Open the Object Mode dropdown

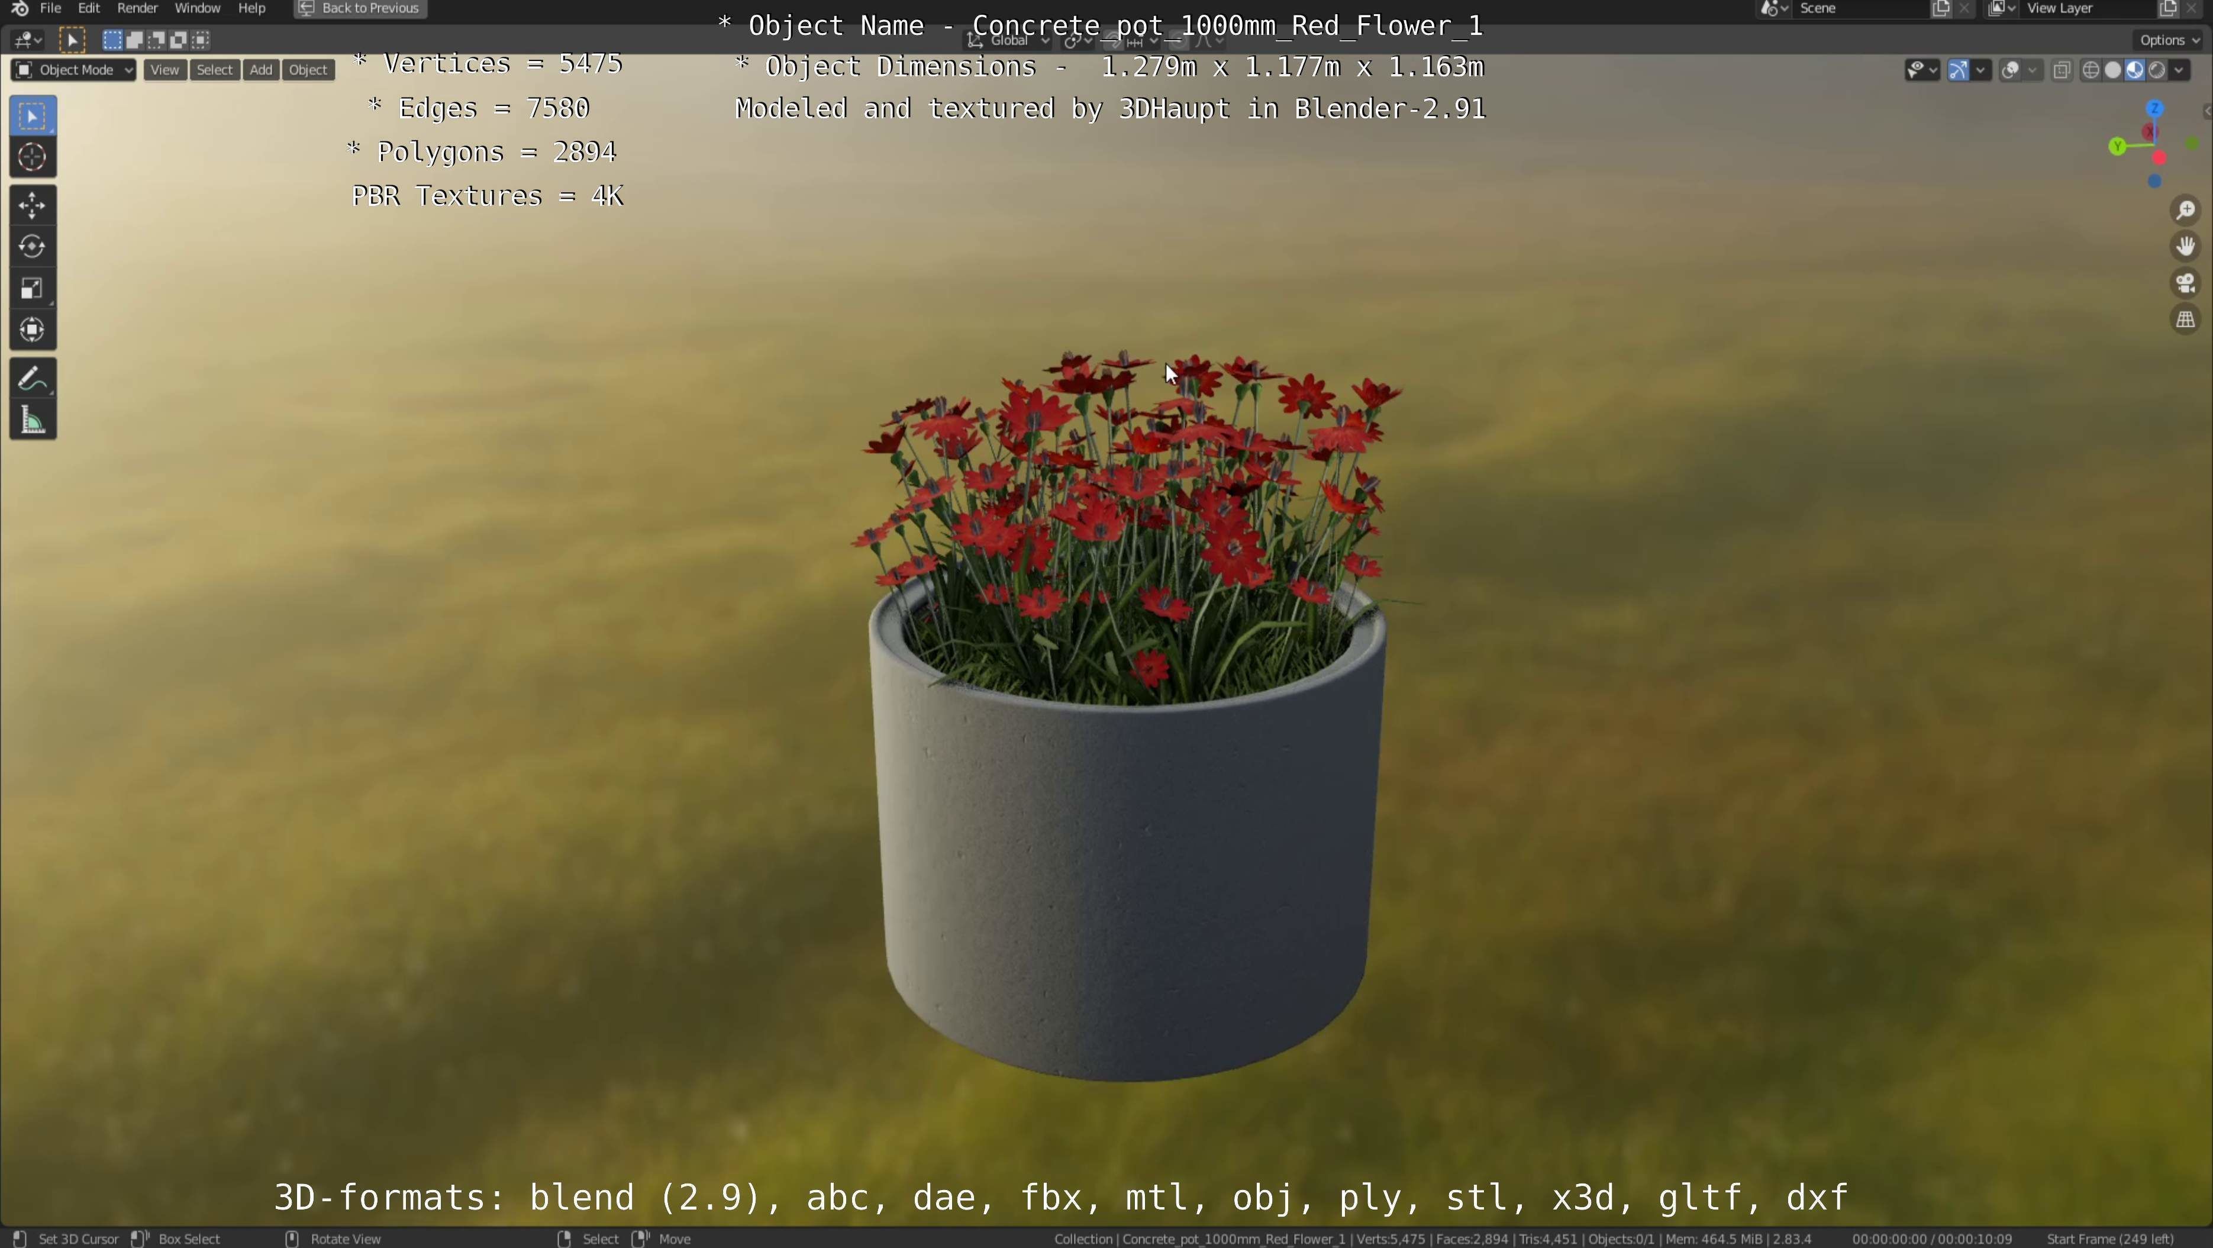(74, 70)
